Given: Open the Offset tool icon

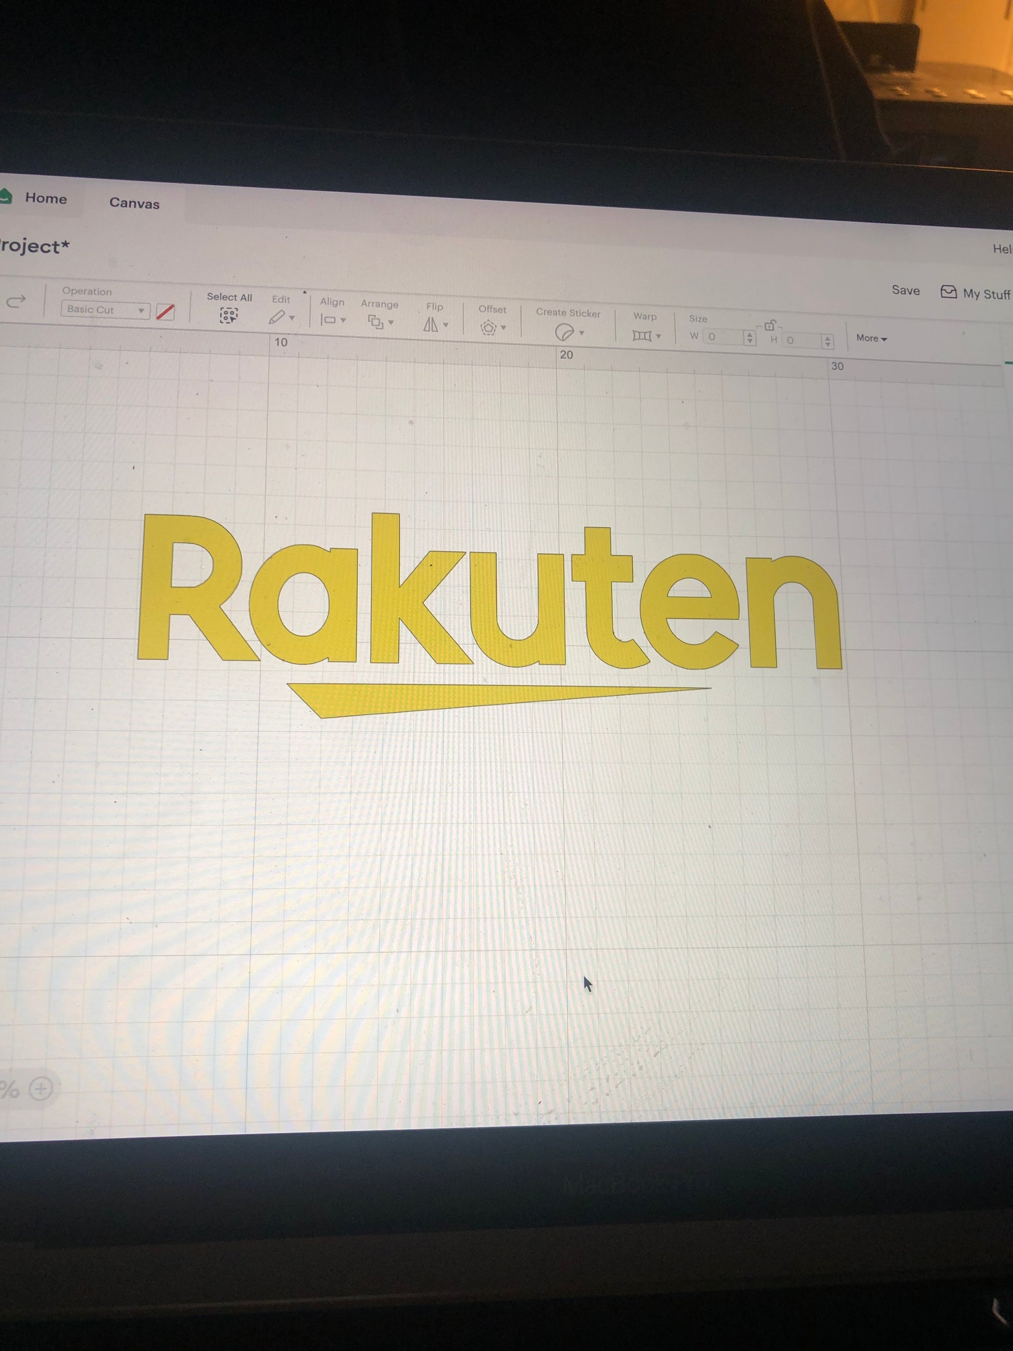Looking at the screenshot, I should [x=488, y=327].
